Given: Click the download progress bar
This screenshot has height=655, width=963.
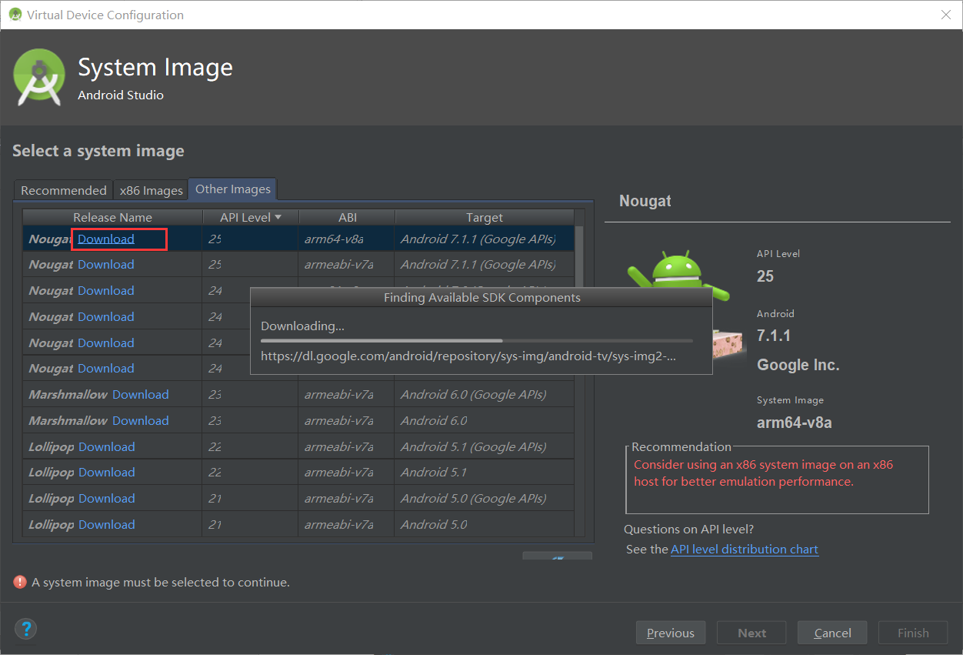Looking at the screenshot, I should point(477,340).
